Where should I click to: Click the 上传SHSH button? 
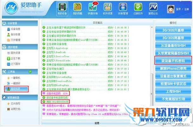click(173, 91)
